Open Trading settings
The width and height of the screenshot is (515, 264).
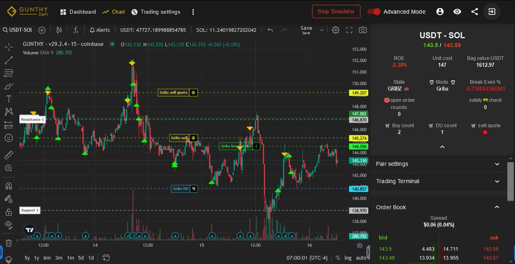pyautogui.click(x=156, y=12)
